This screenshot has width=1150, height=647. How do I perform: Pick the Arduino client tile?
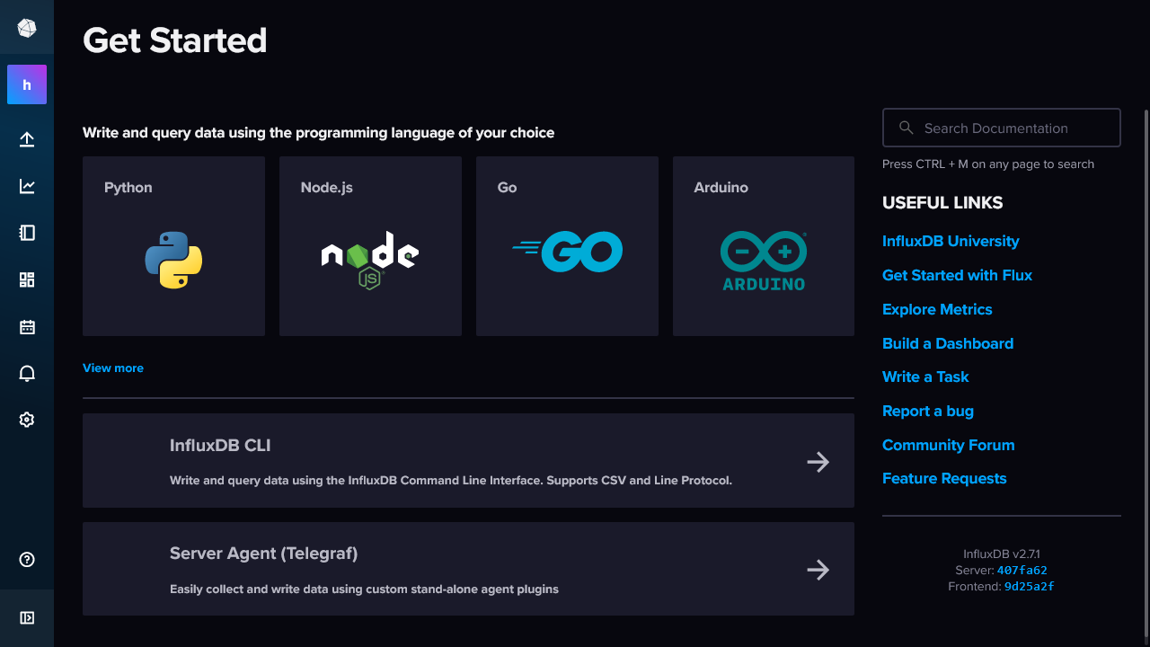(x=763, y=246)
